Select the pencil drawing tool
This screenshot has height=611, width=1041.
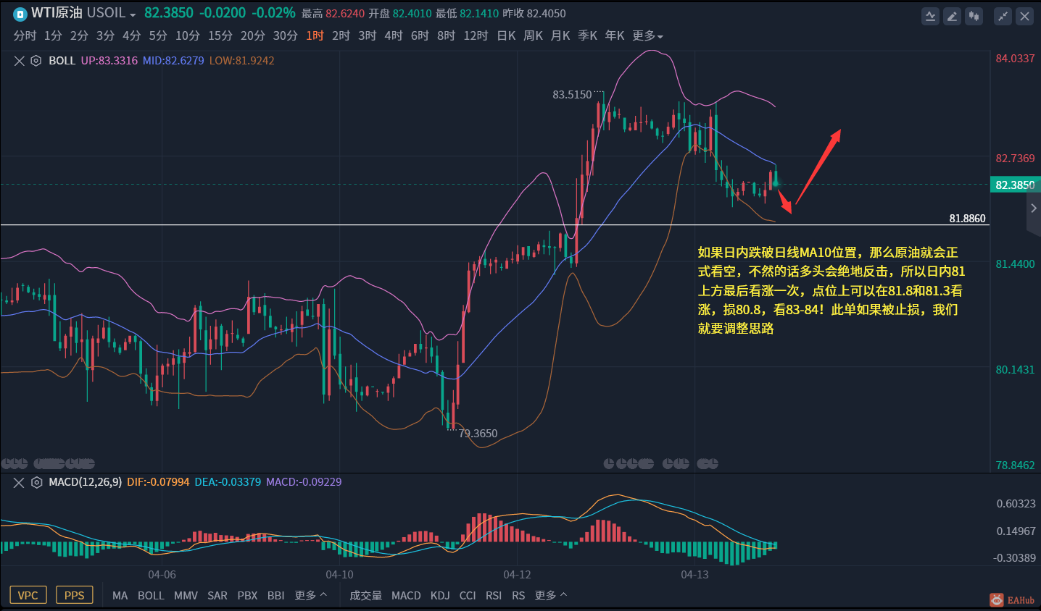[x=953, y=16]
